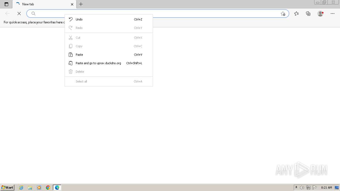Open Collections icon
The image size is (340, 191).
(x=308, y=14)
